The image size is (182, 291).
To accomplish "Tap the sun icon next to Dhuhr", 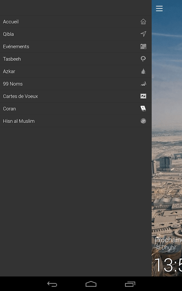I will pos(158,247).
